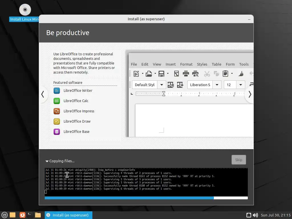292x219 pixels.
Task: Go to the previous slide arrow
Action: (x=43, y=94)
